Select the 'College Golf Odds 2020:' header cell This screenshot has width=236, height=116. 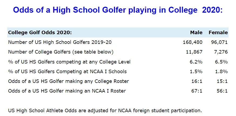coord(40,32)
